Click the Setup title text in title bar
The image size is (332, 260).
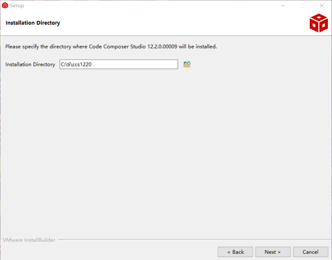pyautogui.click(x=17, y=6)
